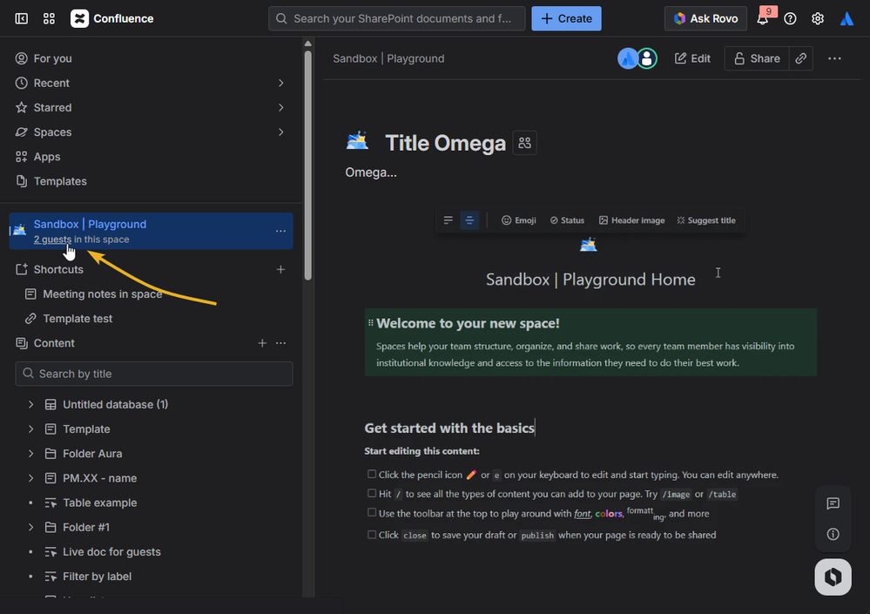
Task: Edit the page
Action: 692,58
